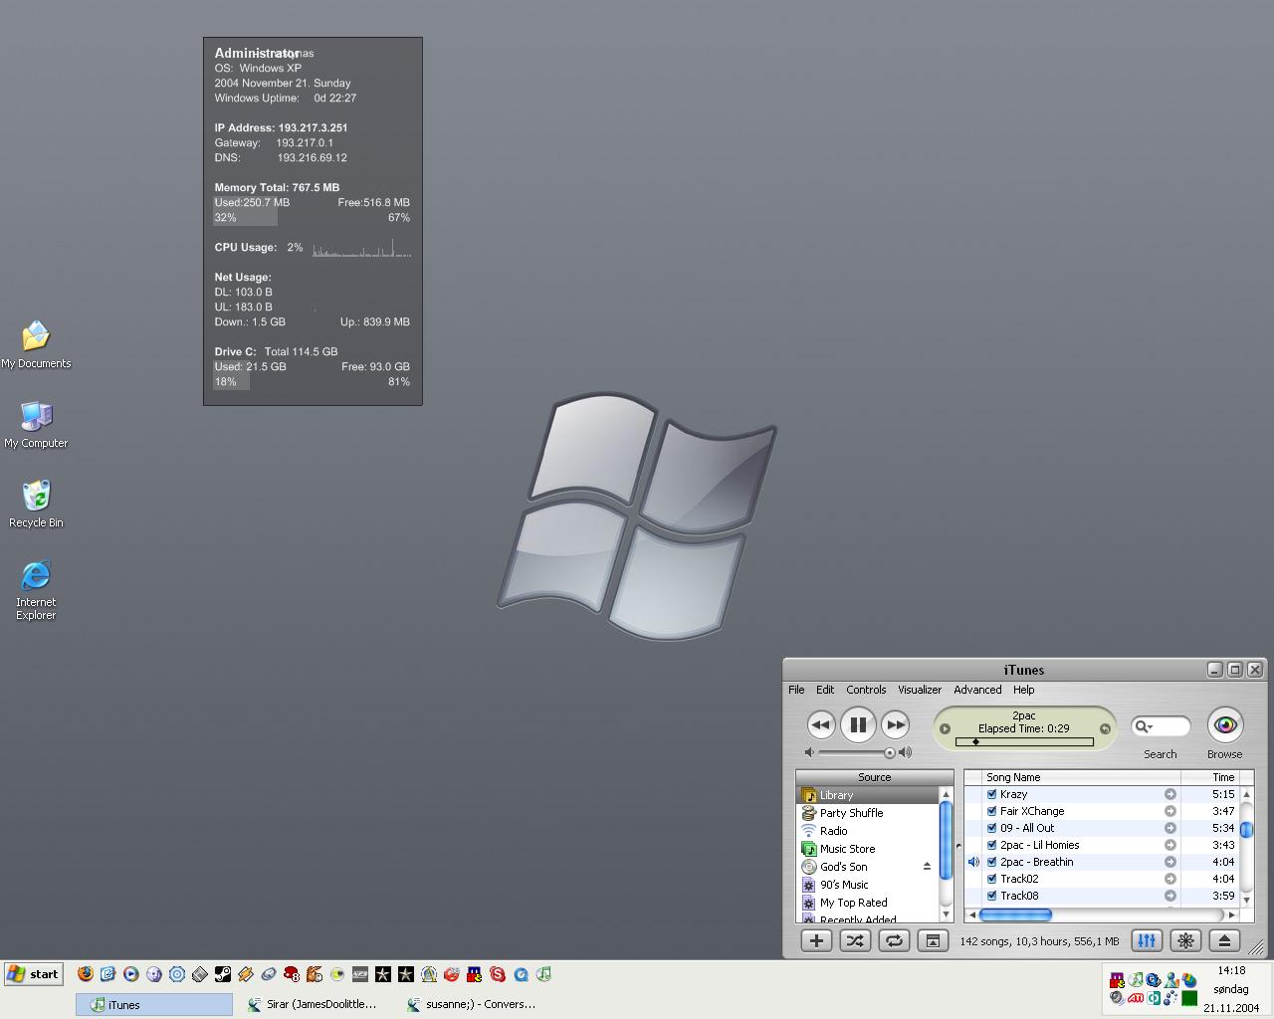Click left arrow in iTunes display
Viewport: 1274px width, 1019px height.
[x=946, y=728]
